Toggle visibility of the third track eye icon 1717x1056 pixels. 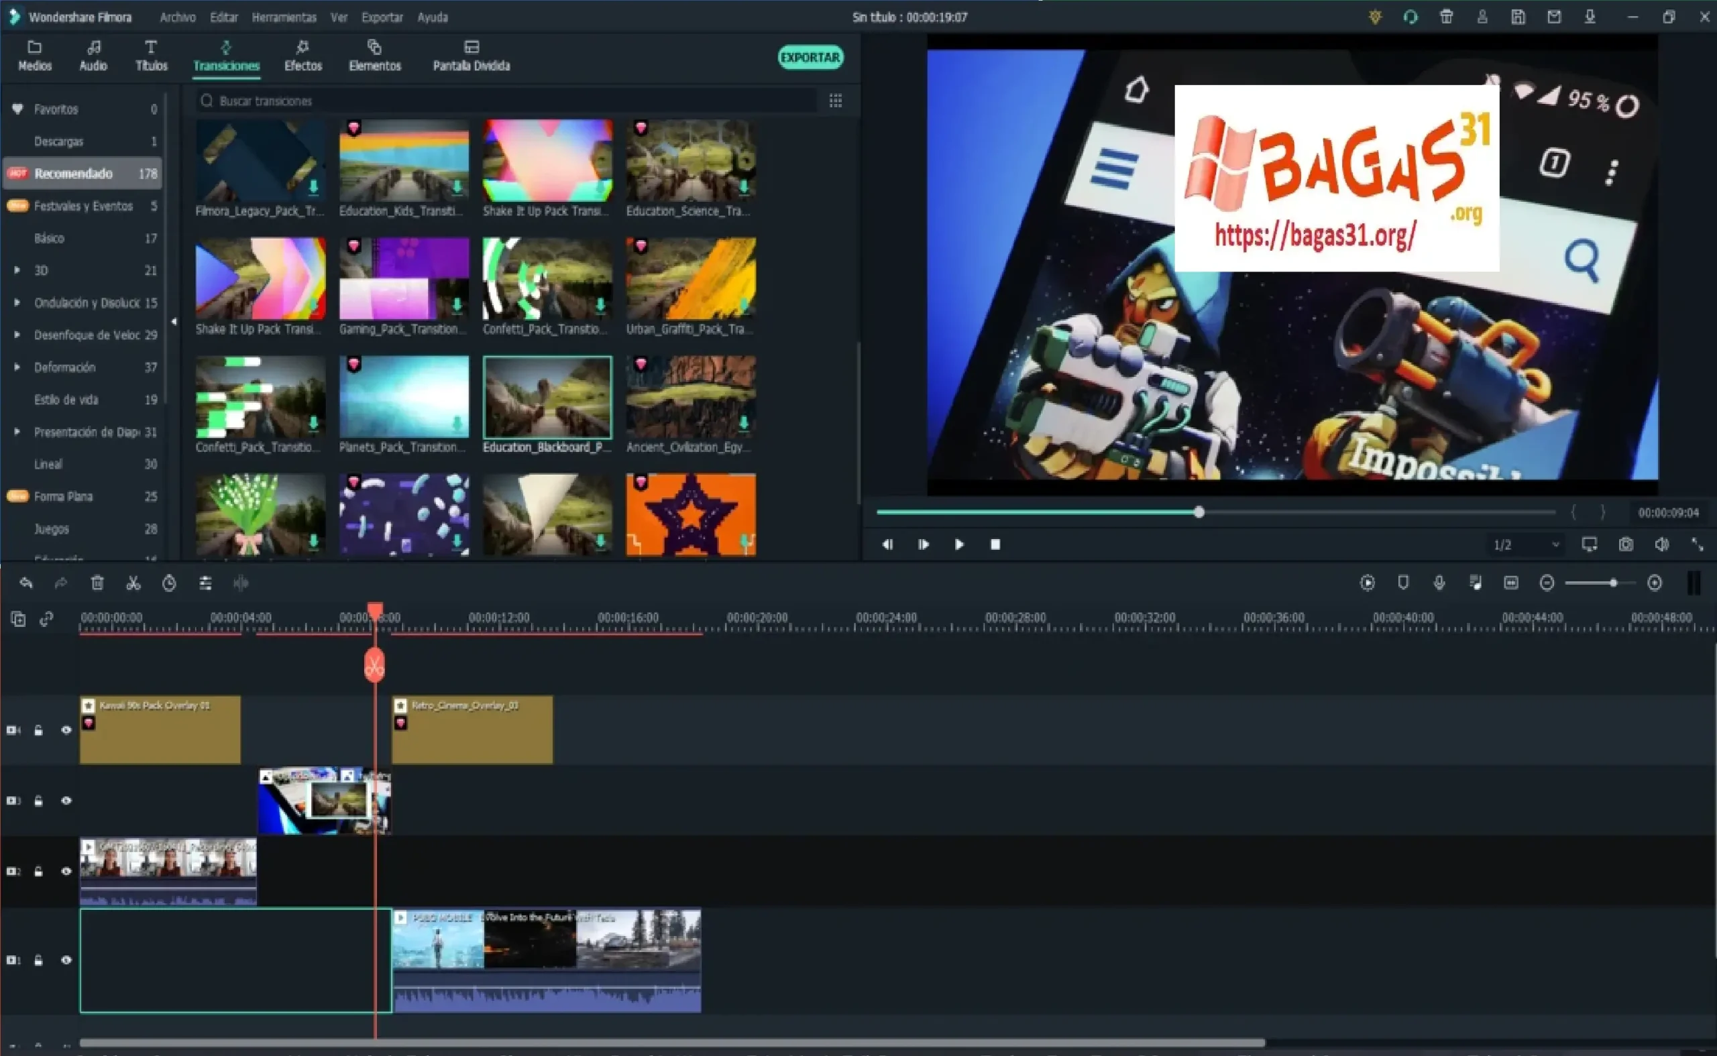coord(66,872)
